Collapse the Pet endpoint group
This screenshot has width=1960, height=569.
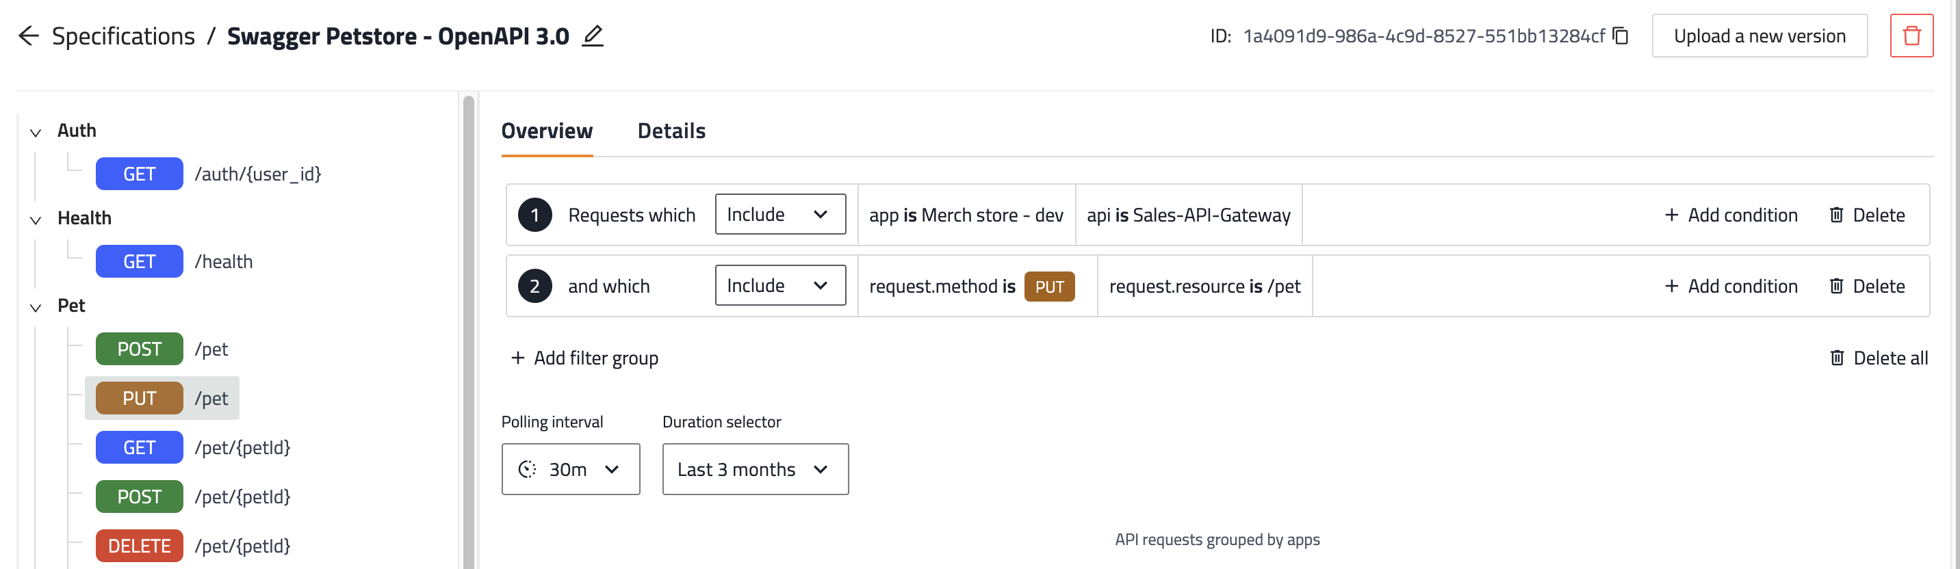[x=36, y=307]
